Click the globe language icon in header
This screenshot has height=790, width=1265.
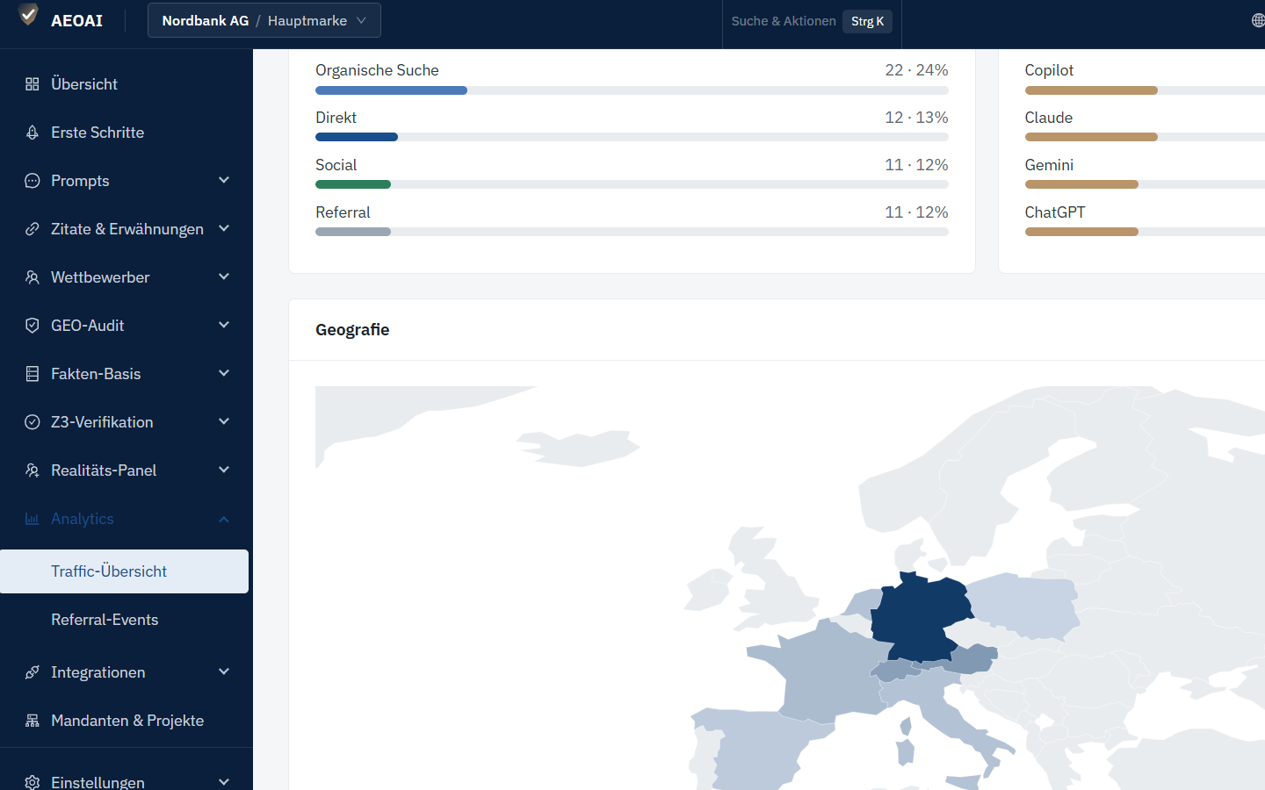pos(1258,20)
